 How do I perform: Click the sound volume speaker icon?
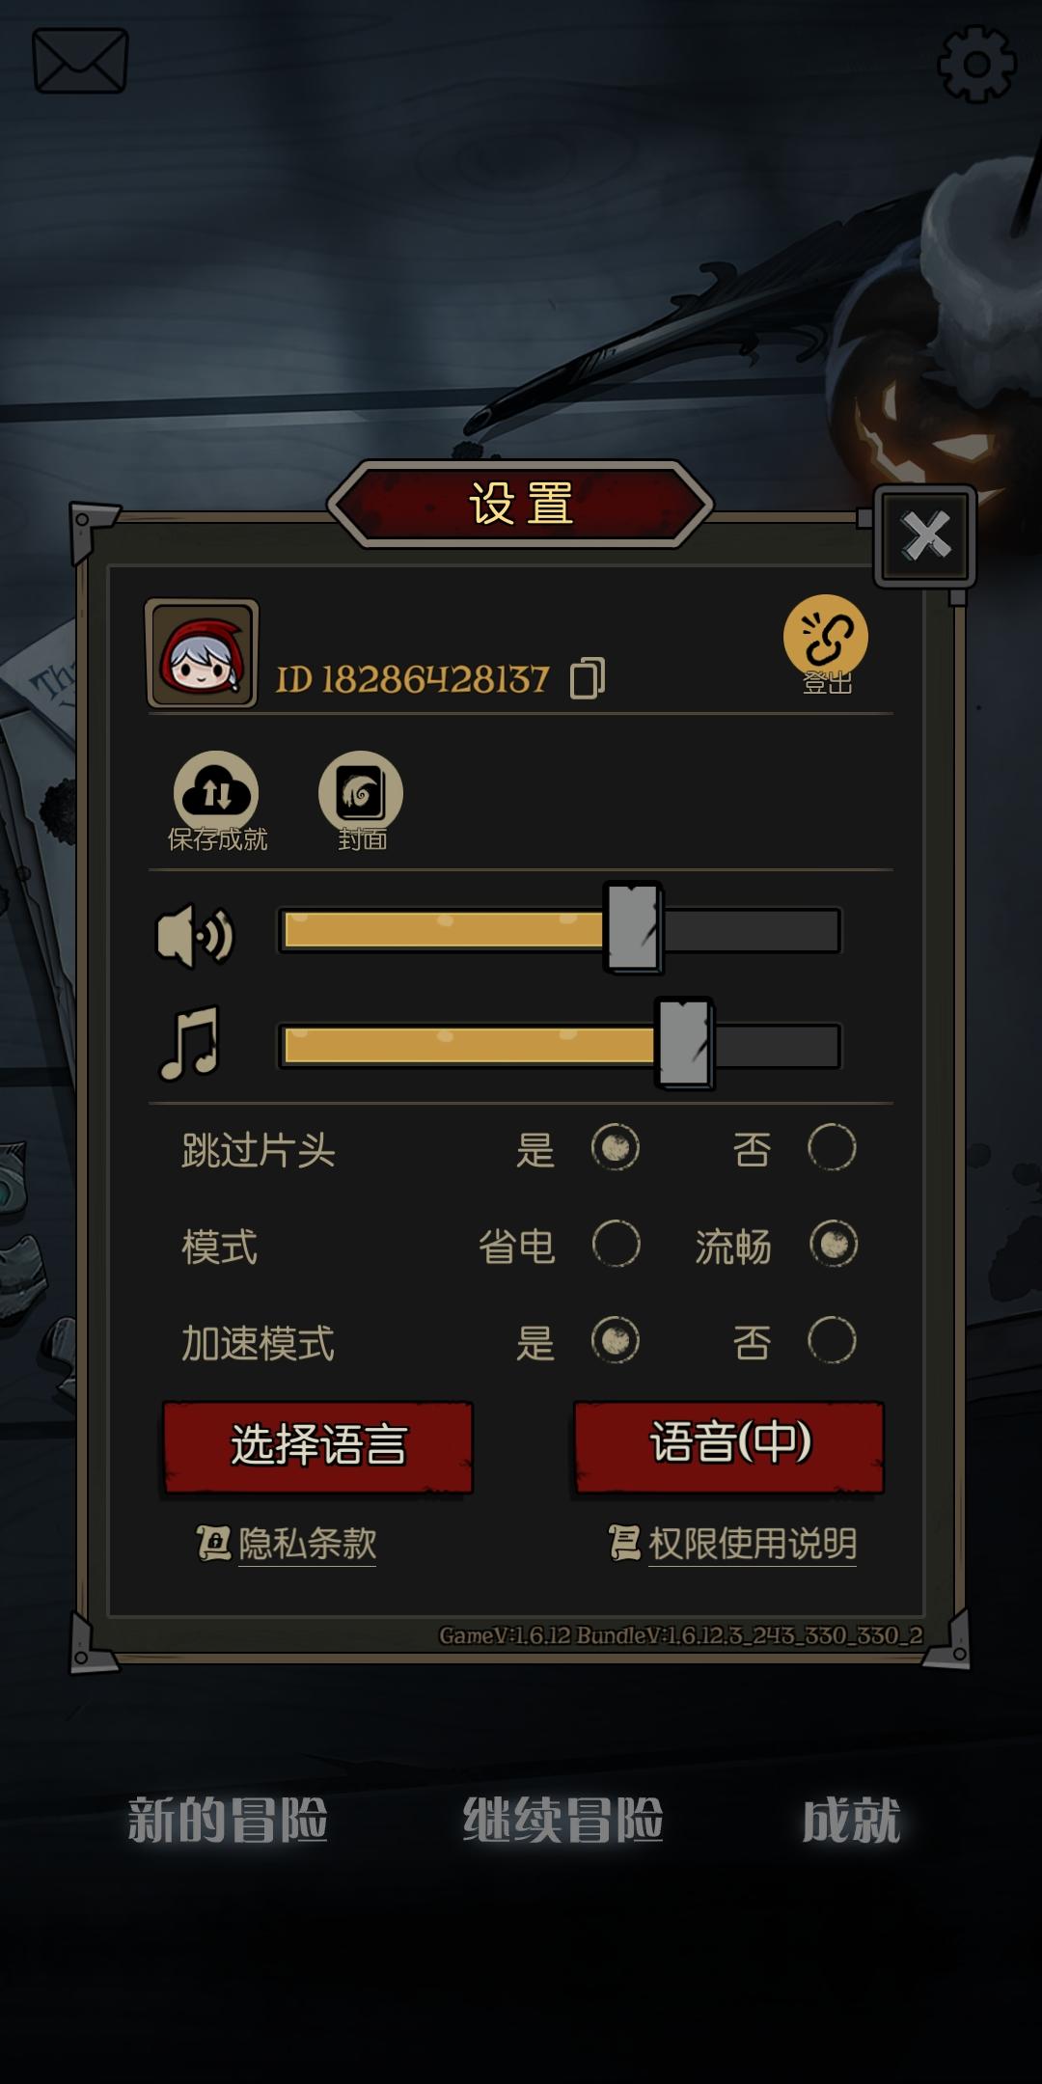tap(195, 935)
